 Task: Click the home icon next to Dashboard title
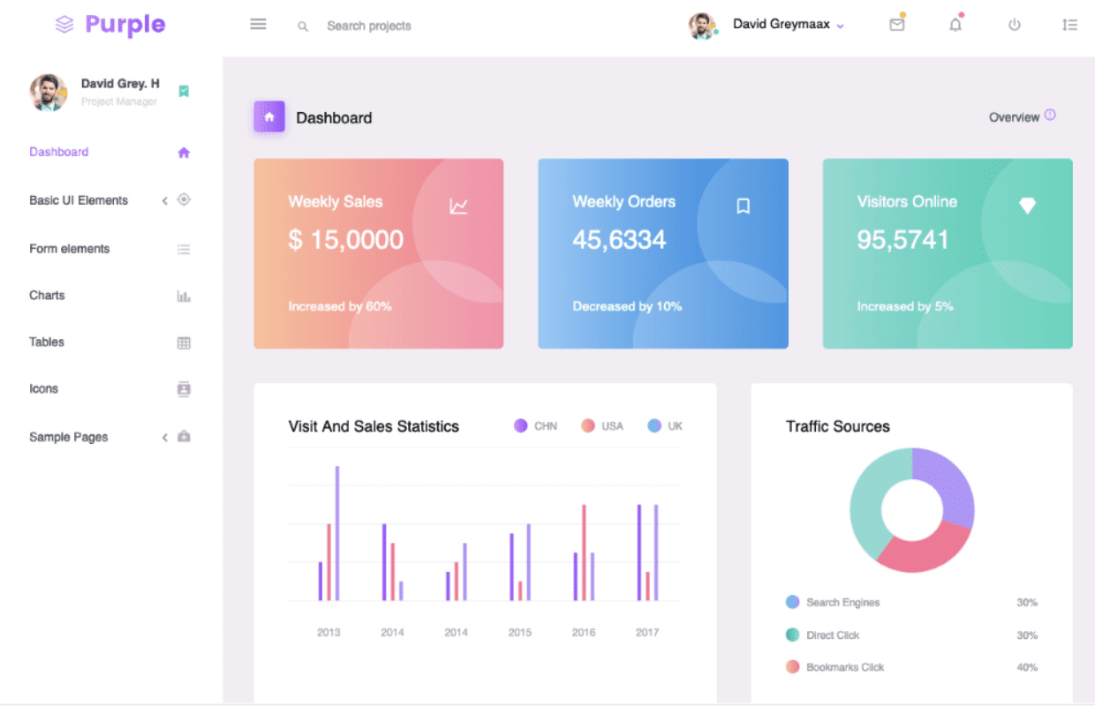pyautogui.click(x=268, y=116)
